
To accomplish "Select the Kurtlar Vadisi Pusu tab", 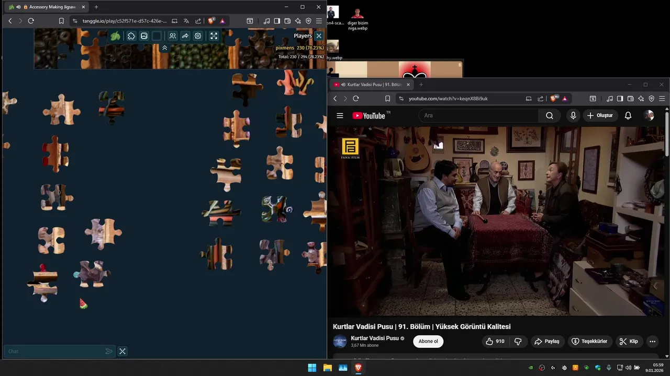I will tap(373, 85).
